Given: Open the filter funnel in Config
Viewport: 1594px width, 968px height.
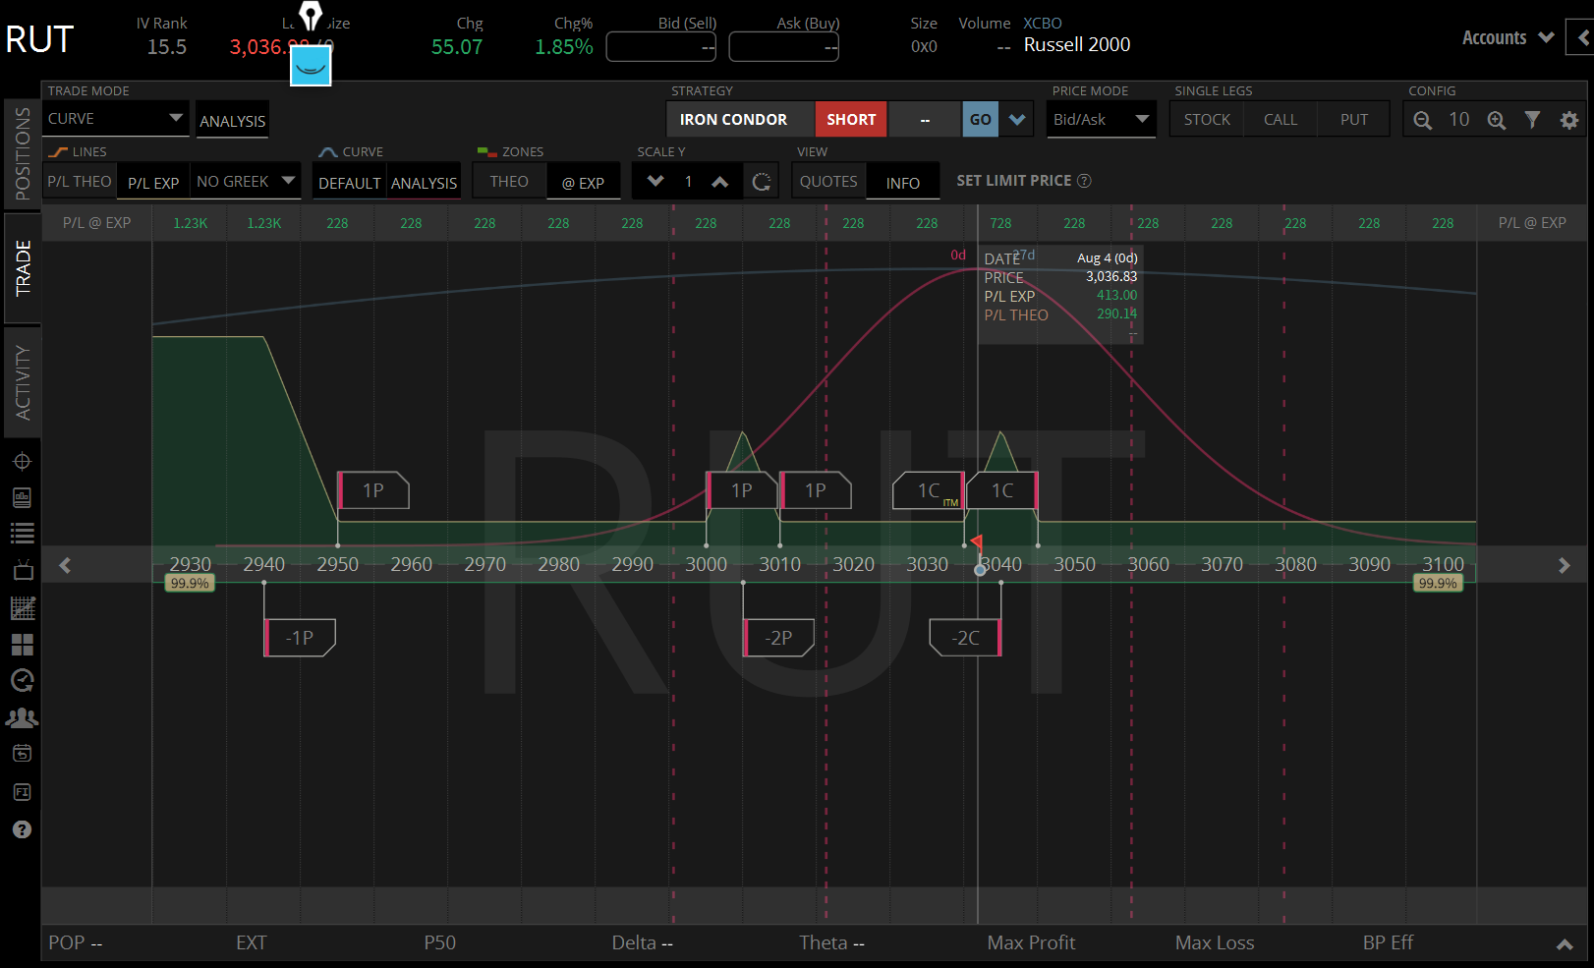Looking at the screenshot, I should tap(1532, 120).
